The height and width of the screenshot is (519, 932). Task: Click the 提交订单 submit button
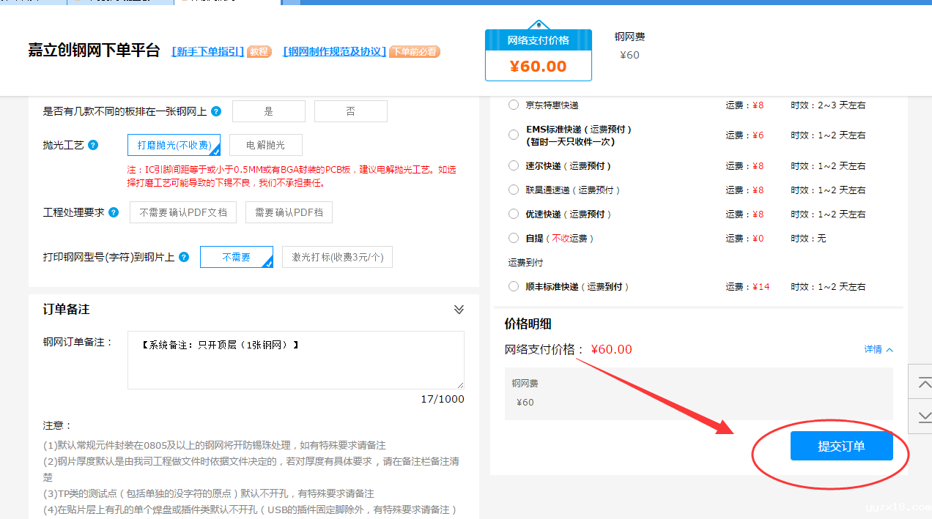point(841,446)
